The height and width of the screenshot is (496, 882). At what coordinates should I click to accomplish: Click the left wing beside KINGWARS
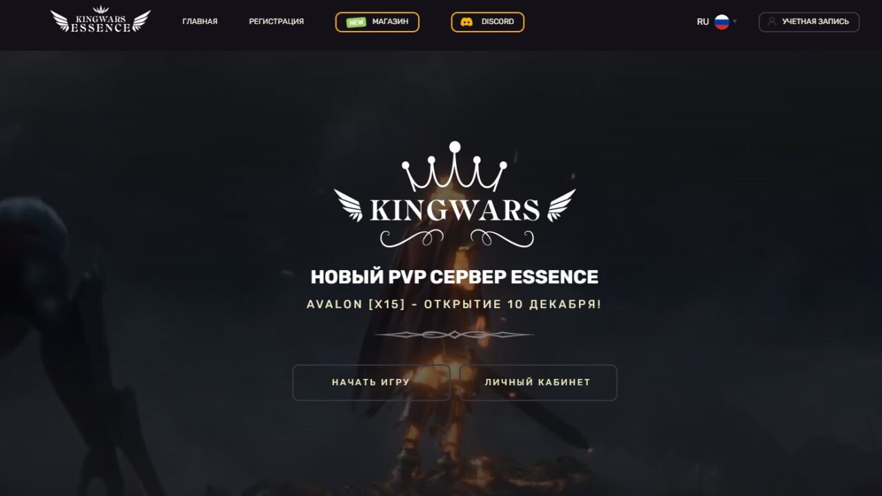349,205
